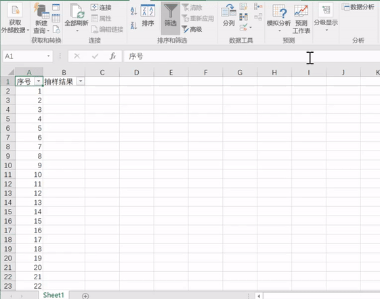Screen dimensions: 380x299
Task: Click the cell containing value 16
Action: click(x=29, y=230)
